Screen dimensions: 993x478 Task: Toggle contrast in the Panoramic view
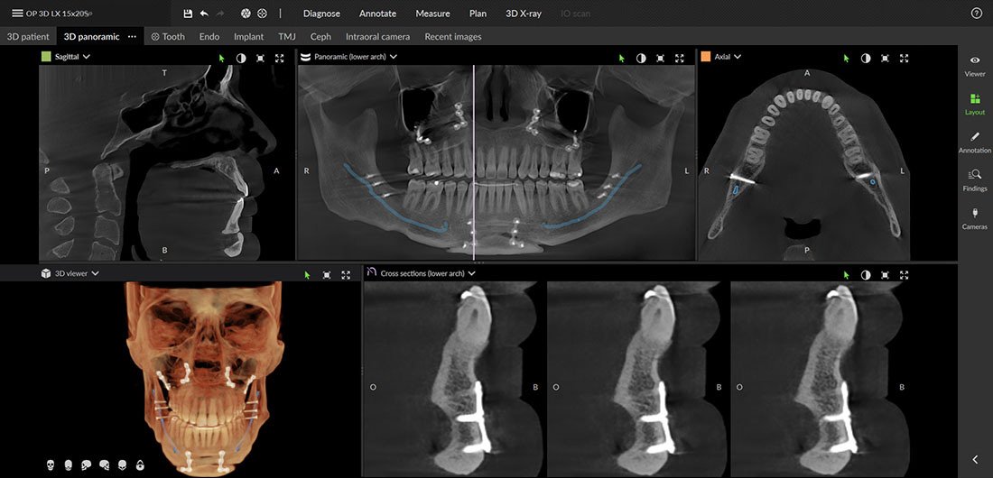[641, 58]
